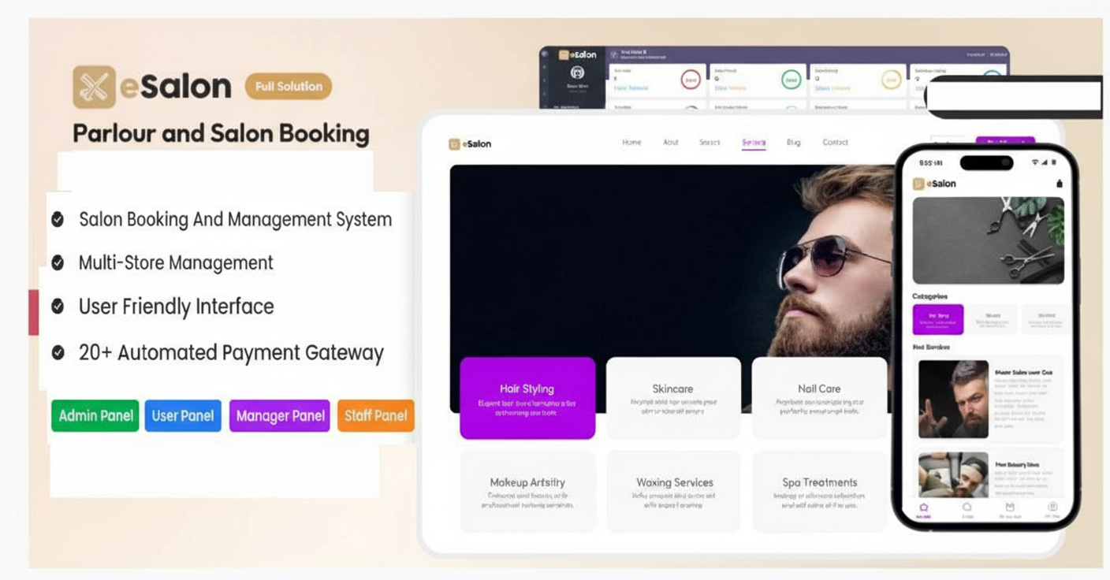Open the Home menu item
1110x580 pixels.
pyautogui.click(x=631, y=143)
